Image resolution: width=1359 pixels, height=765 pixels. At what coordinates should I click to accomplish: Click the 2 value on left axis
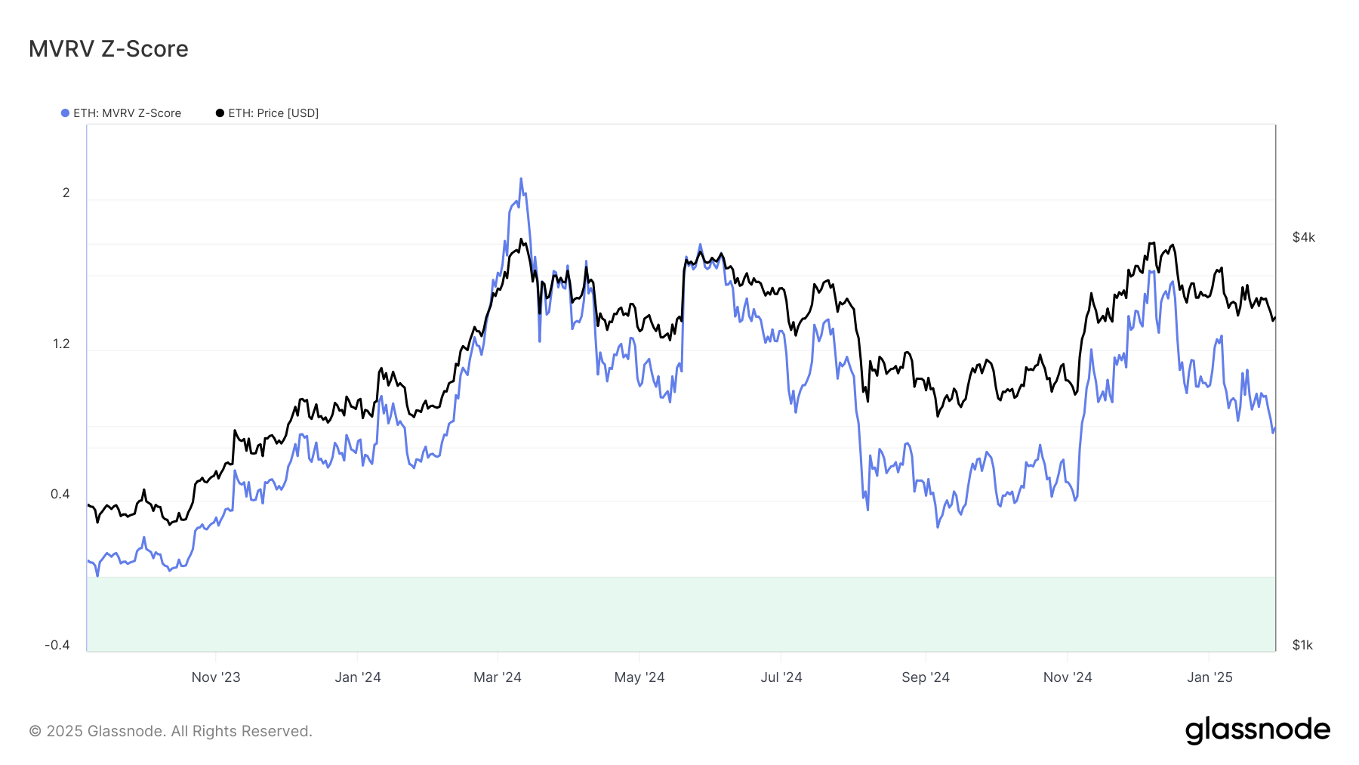point(66,193)
